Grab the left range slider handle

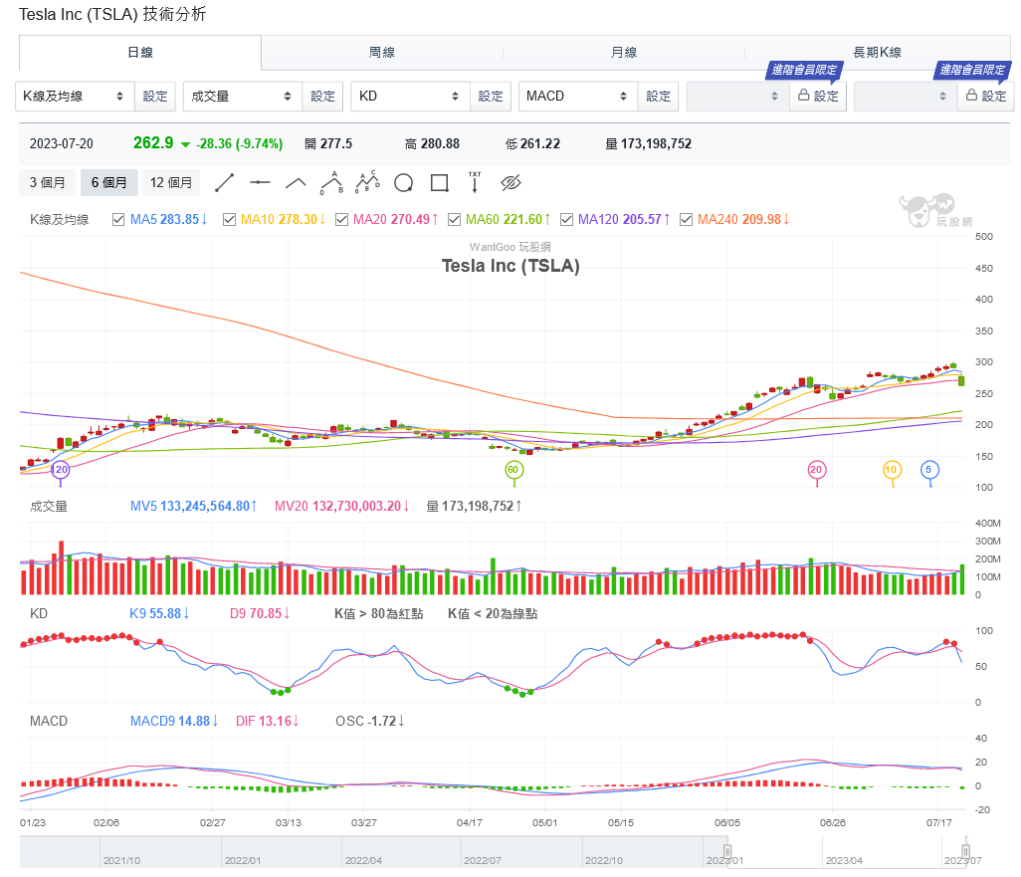point(727,851)
